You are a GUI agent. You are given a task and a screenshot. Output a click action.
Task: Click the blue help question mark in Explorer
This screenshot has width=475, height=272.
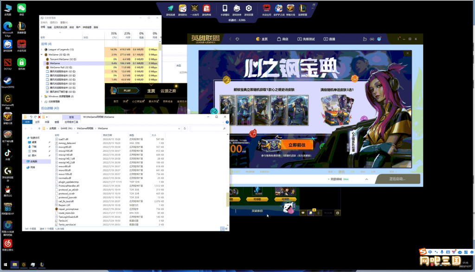click(x=227, y=122)
